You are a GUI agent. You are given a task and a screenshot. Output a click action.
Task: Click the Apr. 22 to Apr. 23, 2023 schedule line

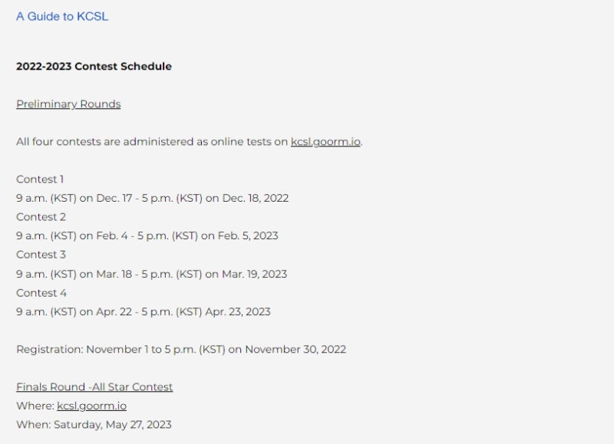pyautogui.click(x=143, y=311)
